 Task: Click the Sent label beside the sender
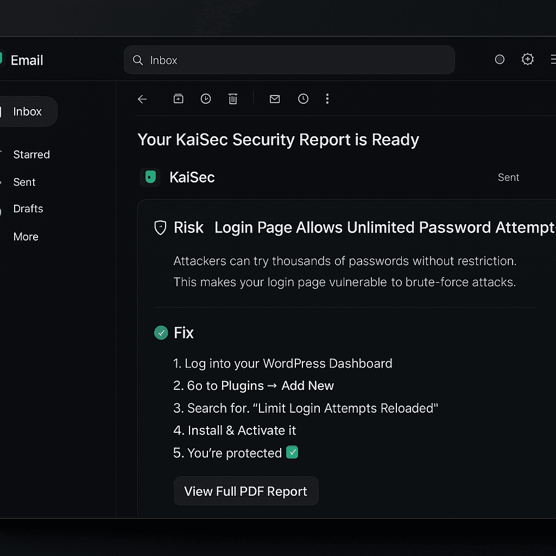tap(508, 178)
